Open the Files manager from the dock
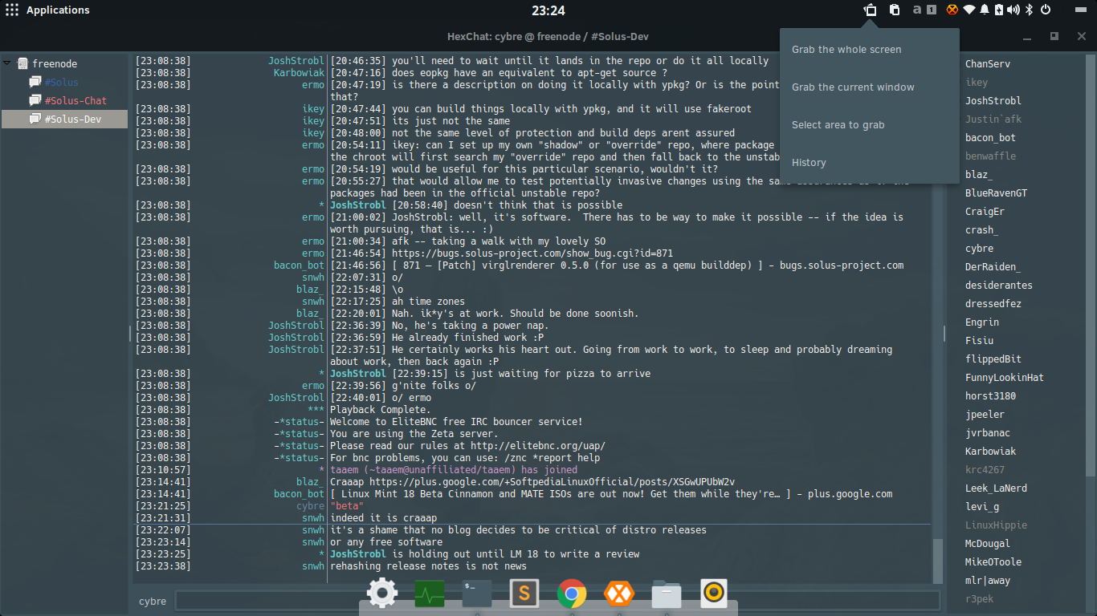Viewport: 1097px width, 616px height. pyautogui.click(x=667, y=594)
